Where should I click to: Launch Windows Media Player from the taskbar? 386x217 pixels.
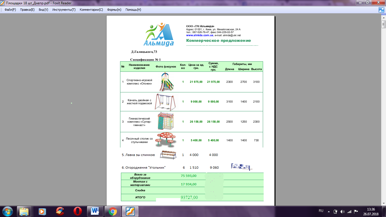click(x=42, y=211)
